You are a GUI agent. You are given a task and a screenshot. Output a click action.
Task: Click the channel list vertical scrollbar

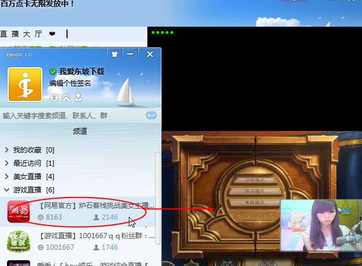click(158, 198)
